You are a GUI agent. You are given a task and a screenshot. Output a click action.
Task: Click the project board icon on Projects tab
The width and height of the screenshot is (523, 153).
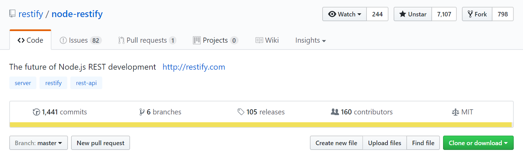tap(197, 41)
